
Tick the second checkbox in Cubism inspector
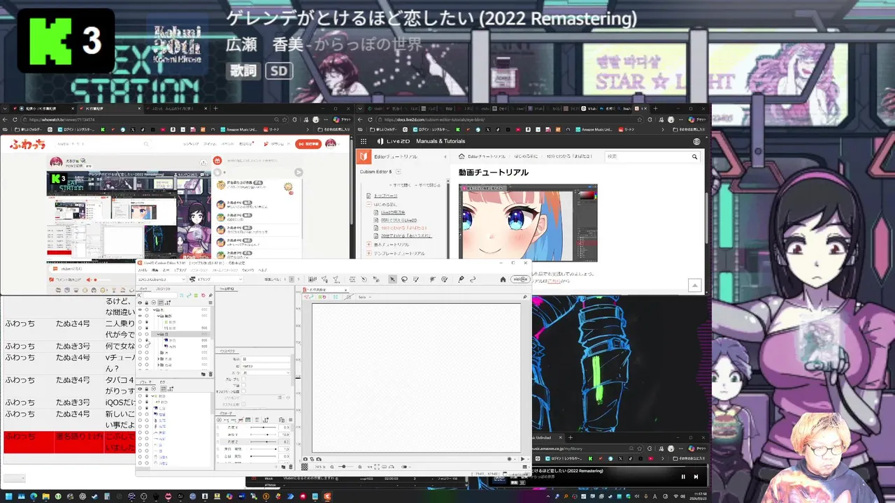pyautogui.click(x=243, y=385)
